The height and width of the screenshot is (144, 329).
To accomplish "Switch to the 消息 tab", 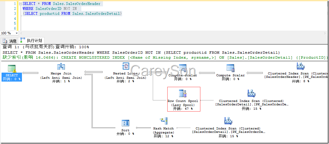I will pos(10,41).
